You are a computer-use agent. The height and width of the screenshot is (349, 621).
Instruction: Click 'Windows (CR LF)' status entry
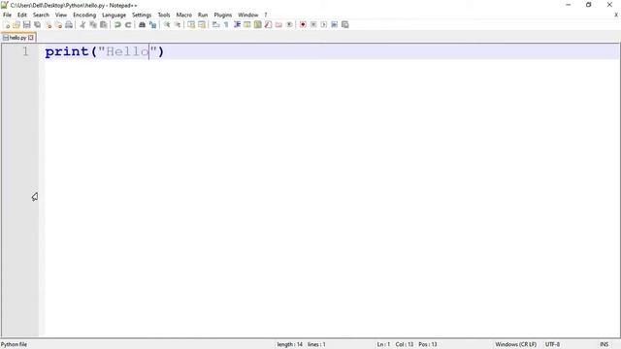pyautogui.click(x=515, y=344)
